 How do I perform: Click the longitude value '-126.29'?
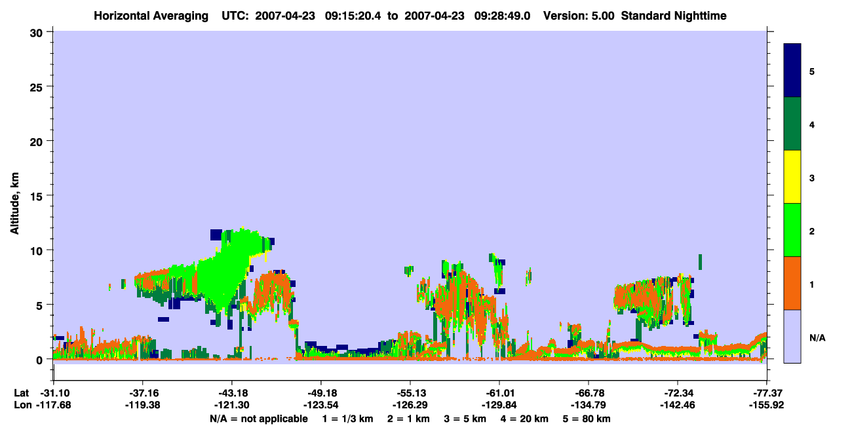[x=410, y=406]
